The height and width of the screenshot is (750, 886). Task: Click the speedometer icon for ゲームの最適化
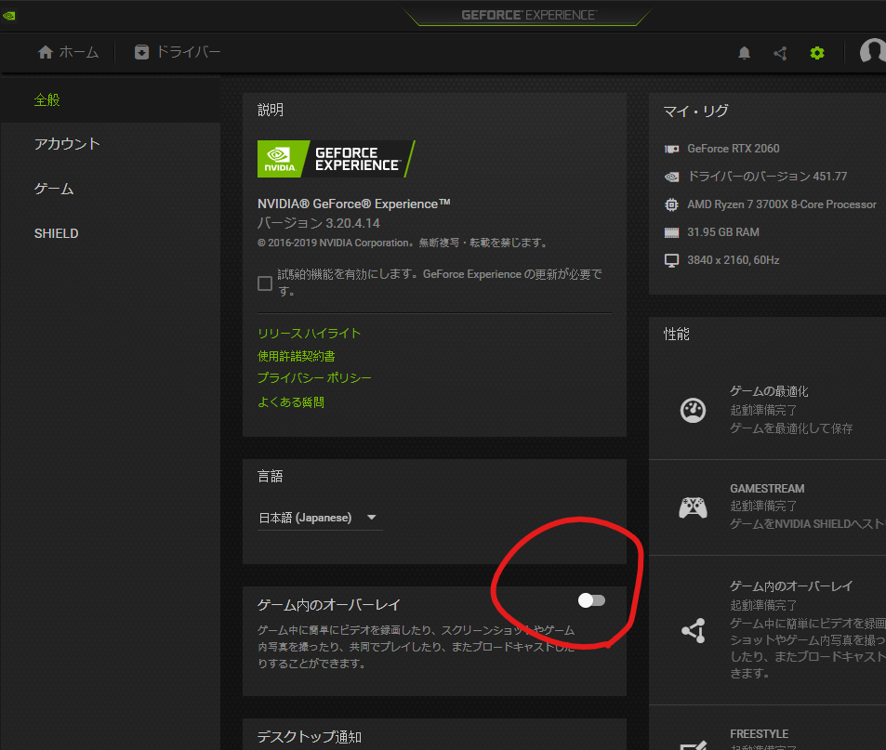(693, 411)
